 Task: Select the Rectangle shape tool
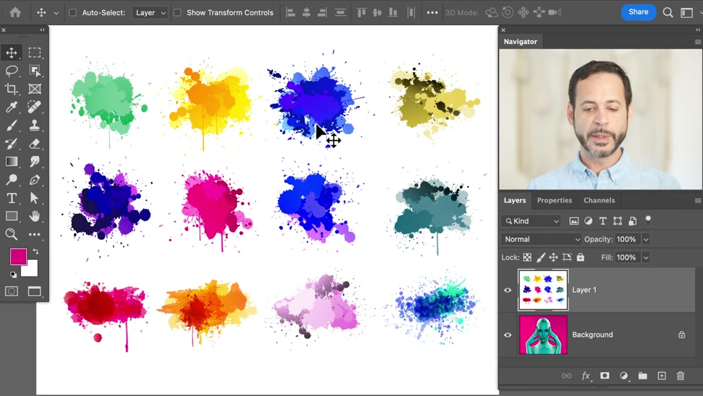tap(11, 216)
